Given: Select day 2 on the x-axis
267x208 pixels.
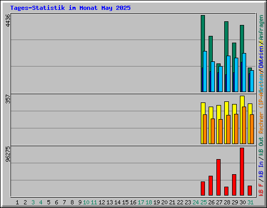Looking at the screenshot, I should coord(25,202).
